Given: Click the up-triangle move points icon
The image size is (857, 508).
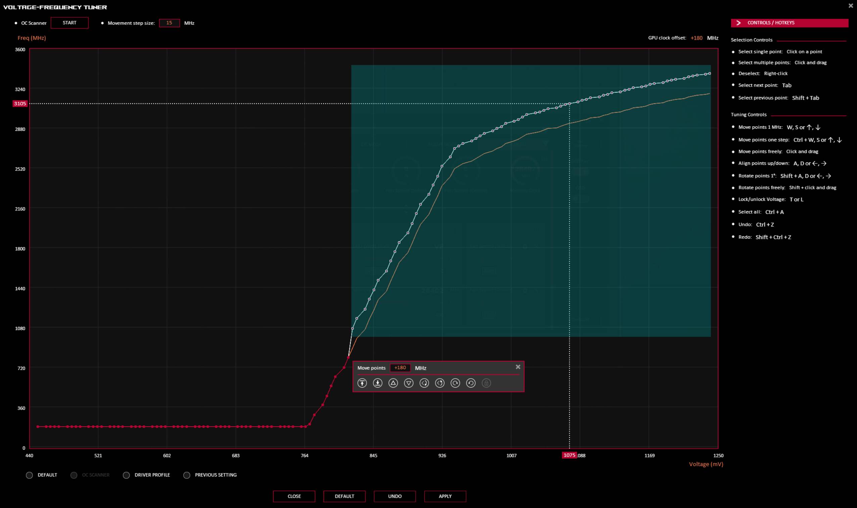Looking at the screenshot, I should (393, 383).
